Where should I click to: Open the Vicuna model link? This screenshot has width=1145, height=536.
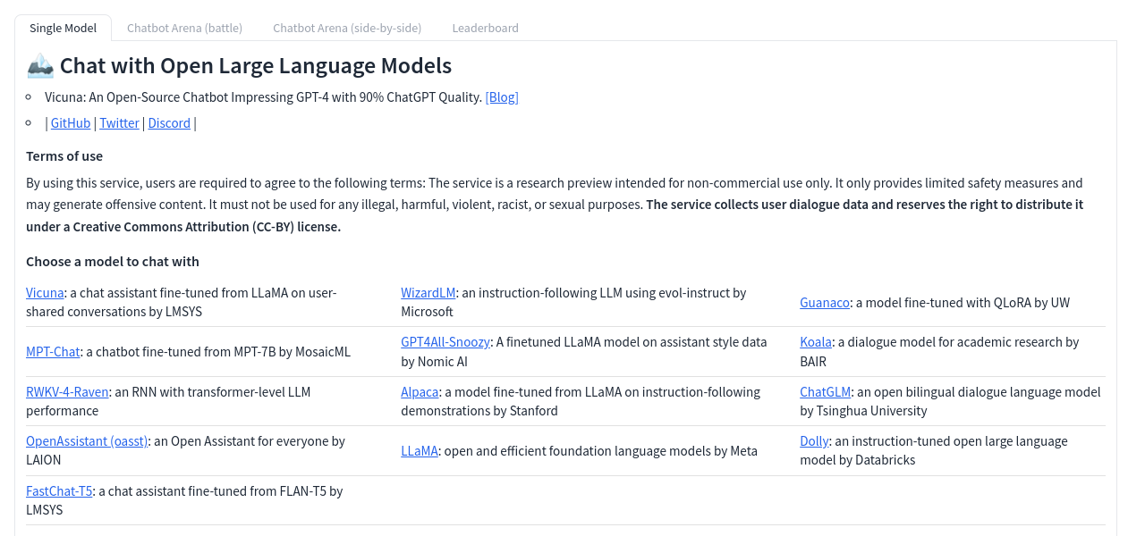(x=45, y=293)
